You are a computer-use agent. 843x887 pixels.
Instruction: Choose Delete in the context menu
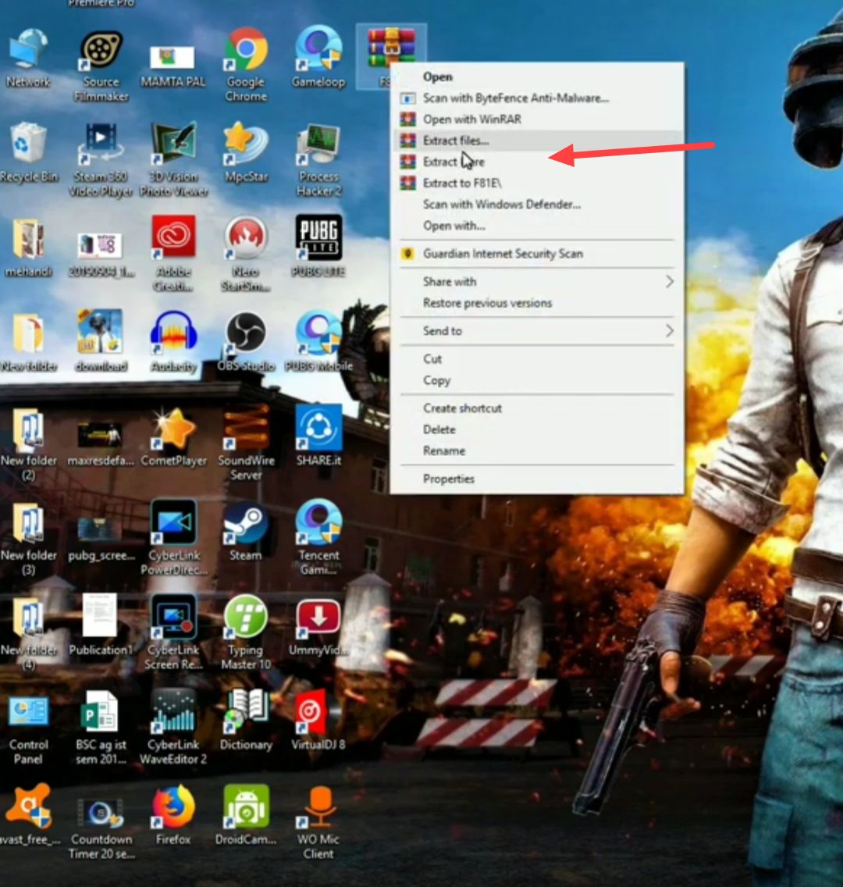coord(536,430)
